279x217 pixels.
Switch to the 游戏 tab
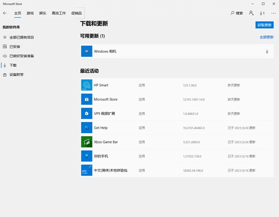pos(30,13)
